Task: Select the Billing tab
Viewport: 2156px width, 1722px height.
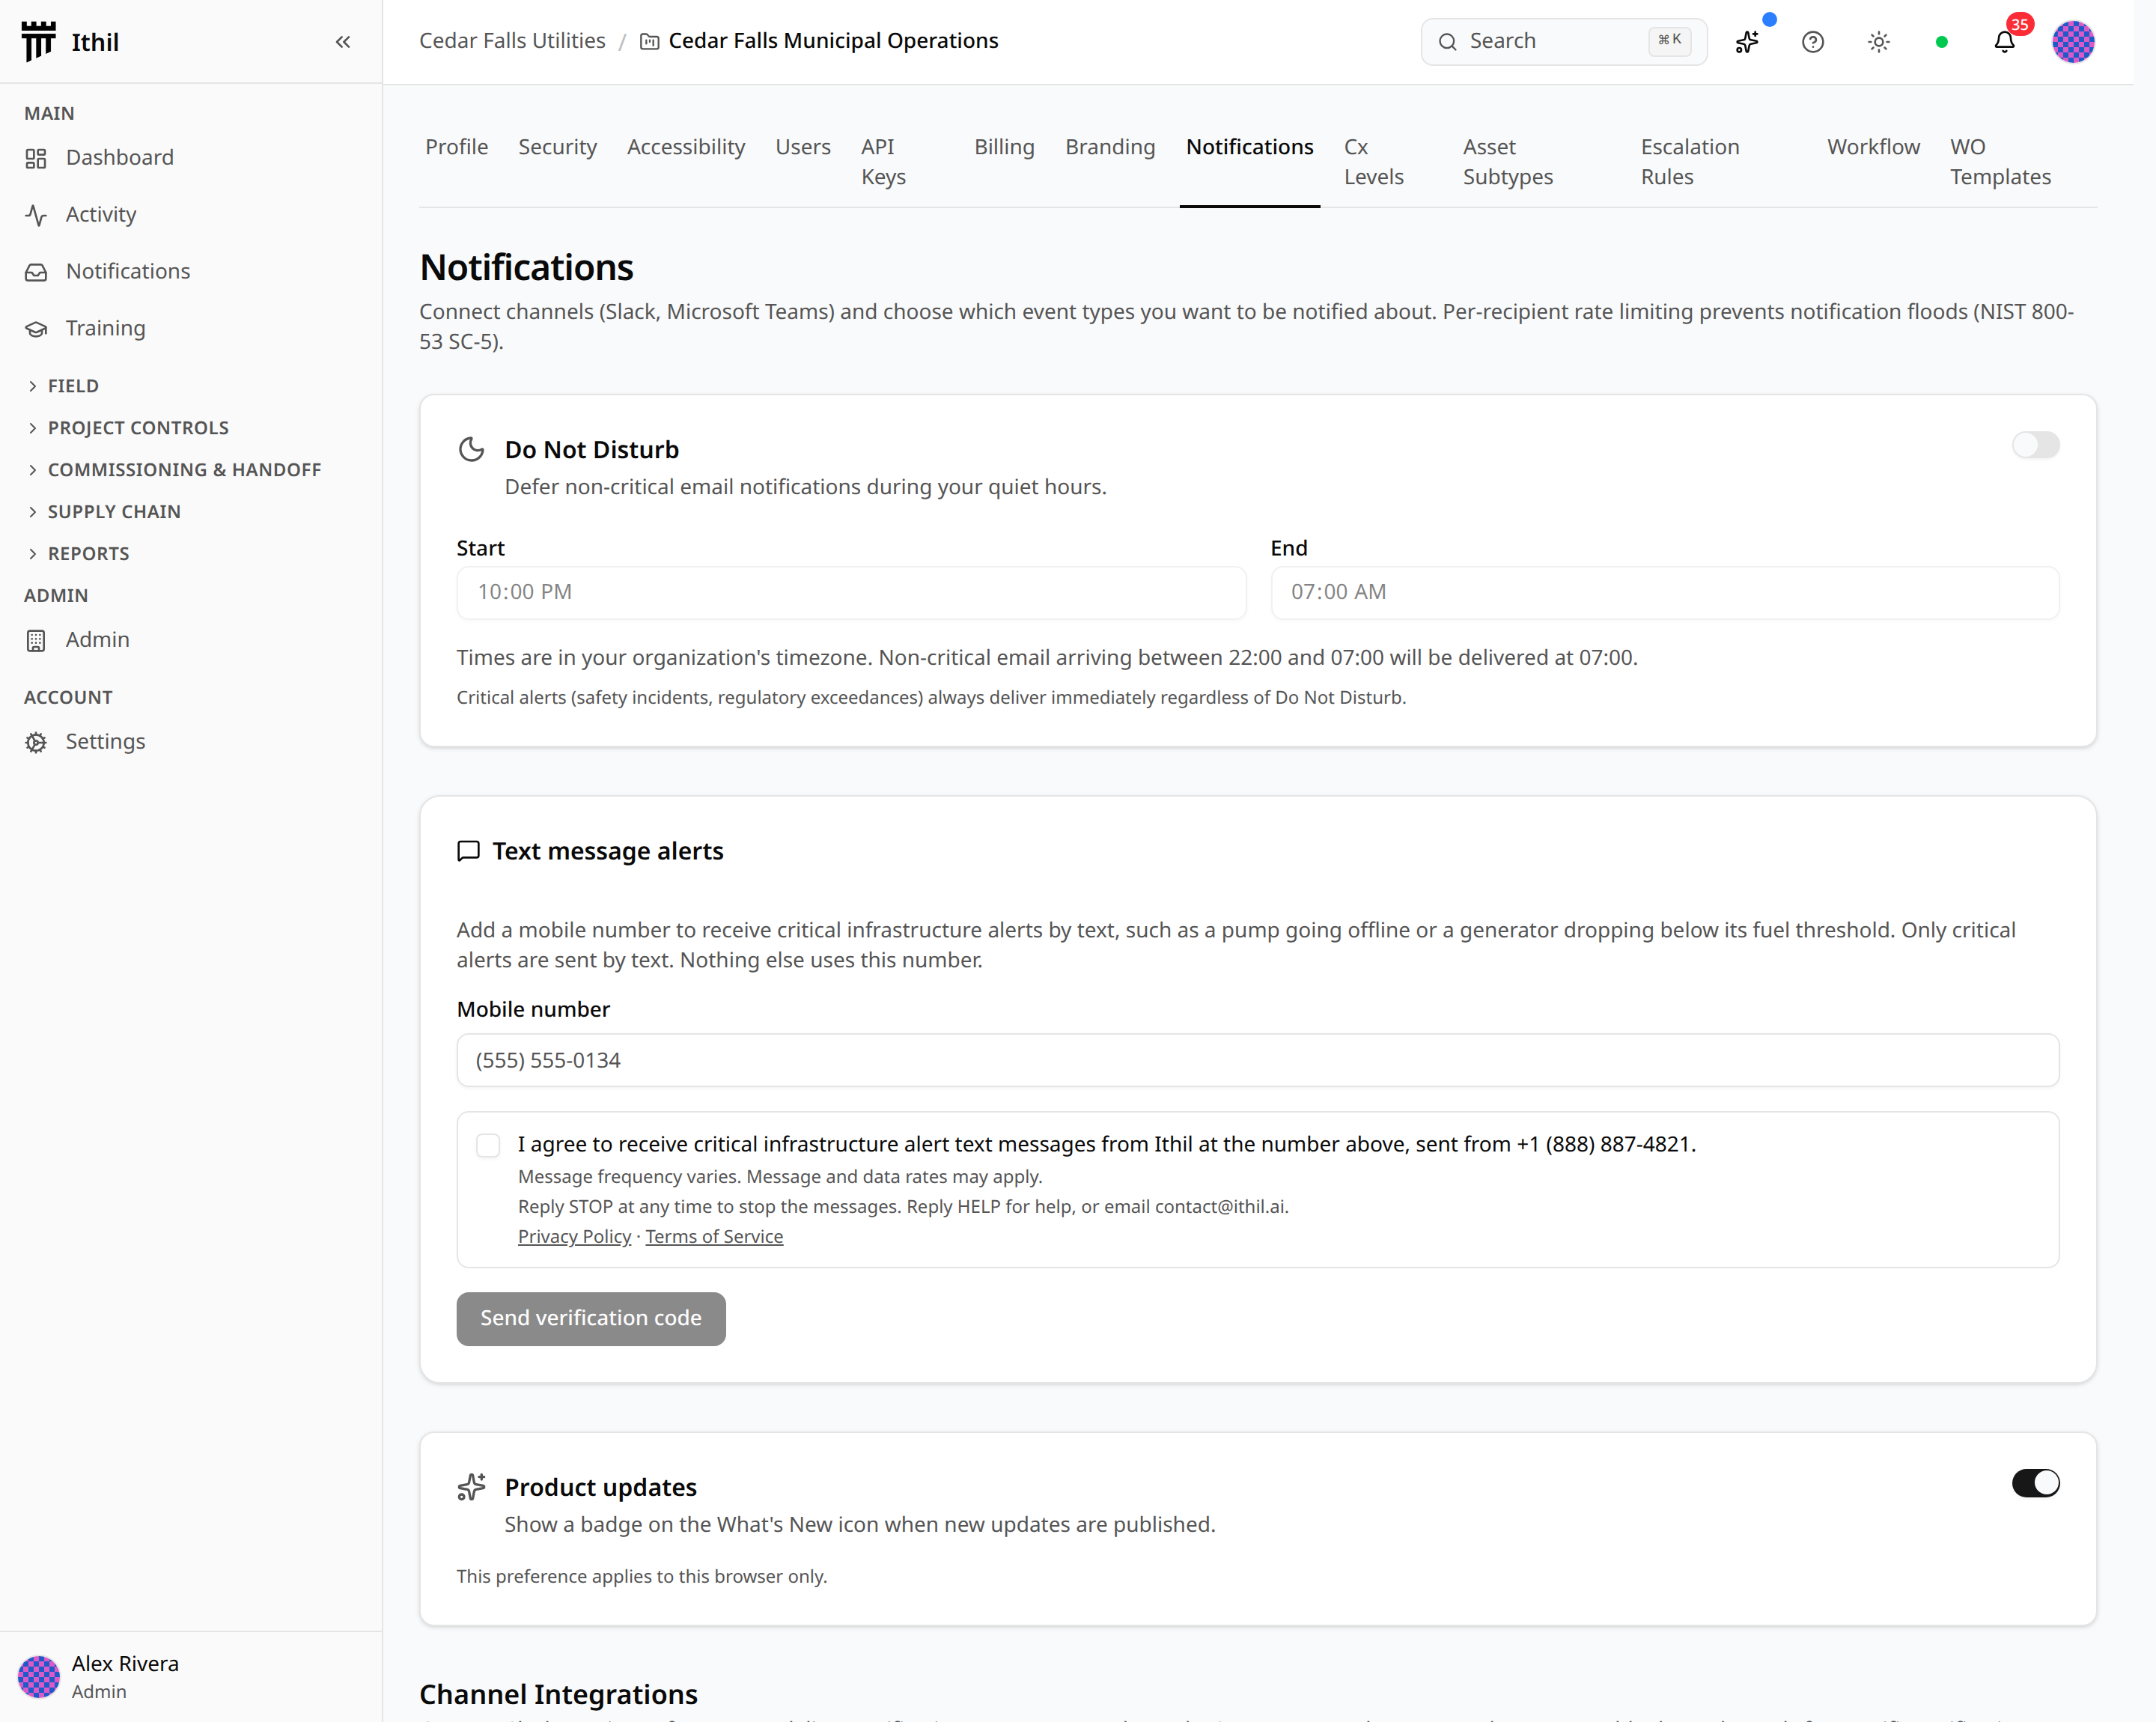Action: [x=1004, y=147]
